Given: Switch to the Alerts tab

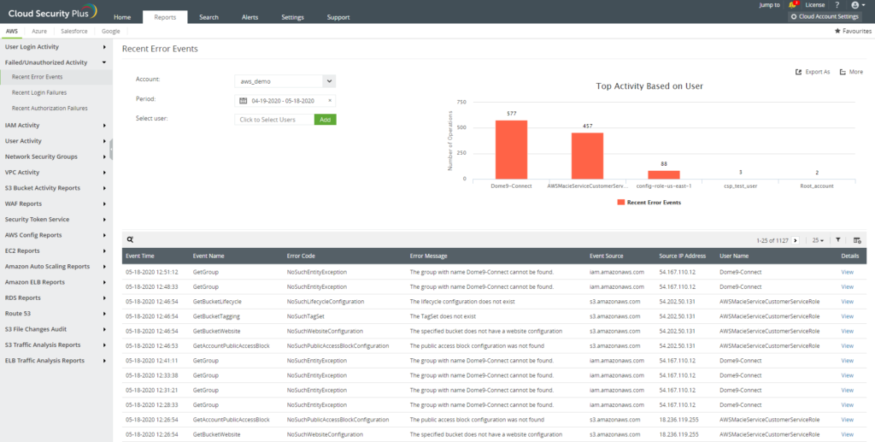Looking at the screenshot, I should pos(250,17).
